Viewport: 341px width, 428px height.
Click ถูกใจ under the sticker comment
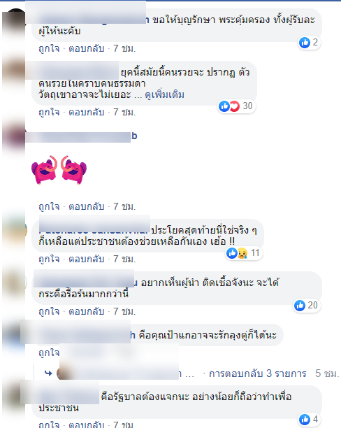(x=49, y=206)
